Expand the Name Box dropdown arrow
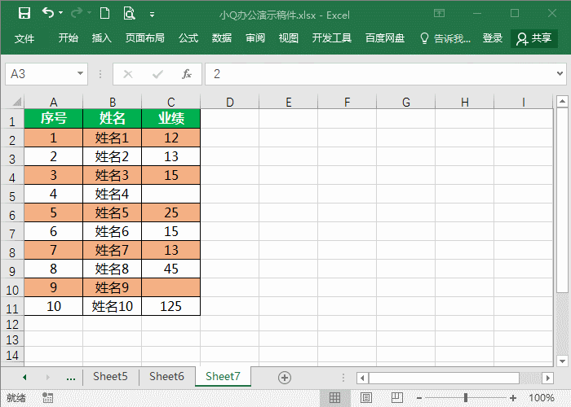 click(80, 74)
